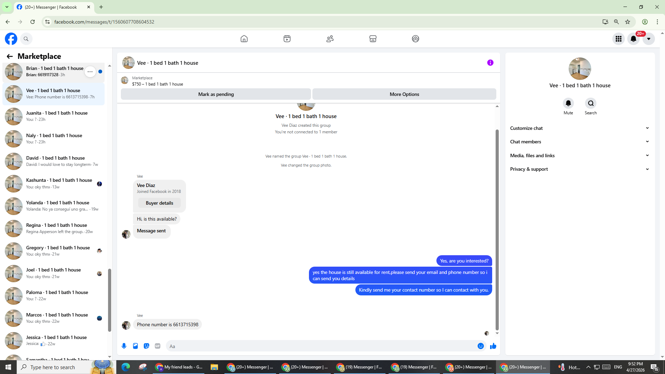The image size is (665, 374).
Task: Open the attach photo icon
Action: pyautogui.click(x=135, y=346)
